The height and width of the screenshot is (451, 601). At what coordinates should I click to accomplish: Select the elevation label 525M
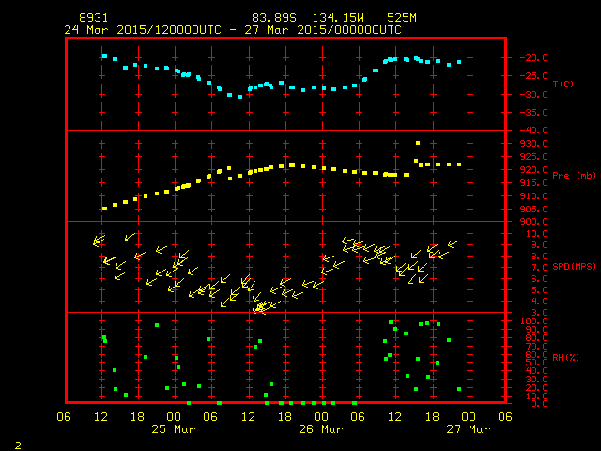(402, 18)
